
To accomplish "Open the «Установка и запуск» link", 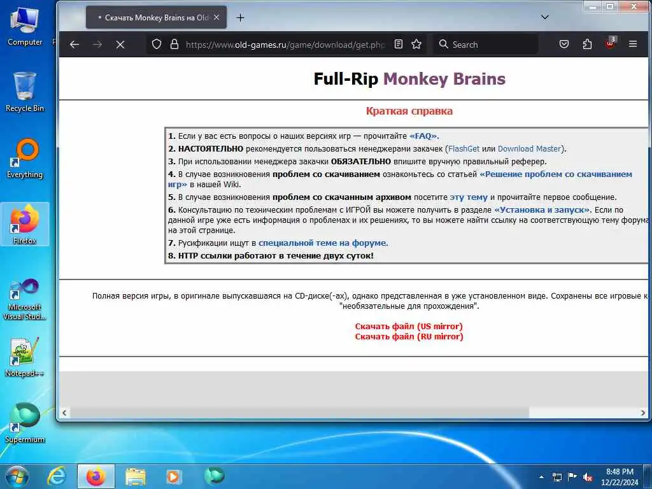I will pos(542,210).
